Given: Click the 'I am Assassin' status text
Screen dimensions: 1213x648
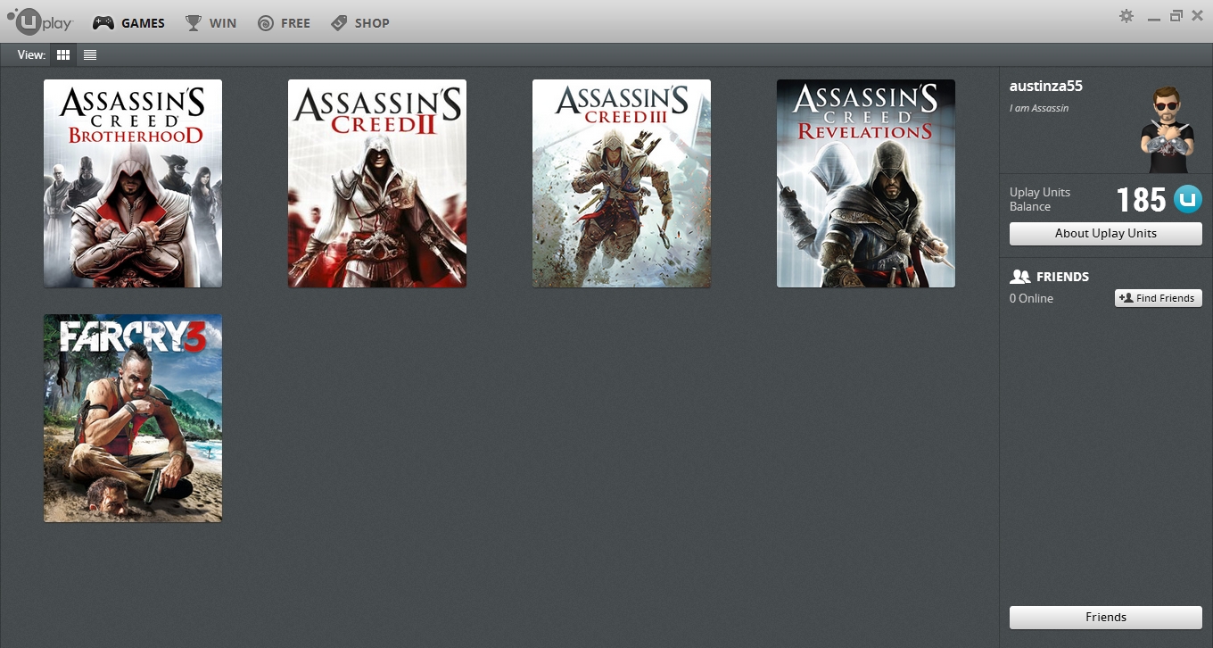Looking at the screenshot, I should coord(1039,108).
